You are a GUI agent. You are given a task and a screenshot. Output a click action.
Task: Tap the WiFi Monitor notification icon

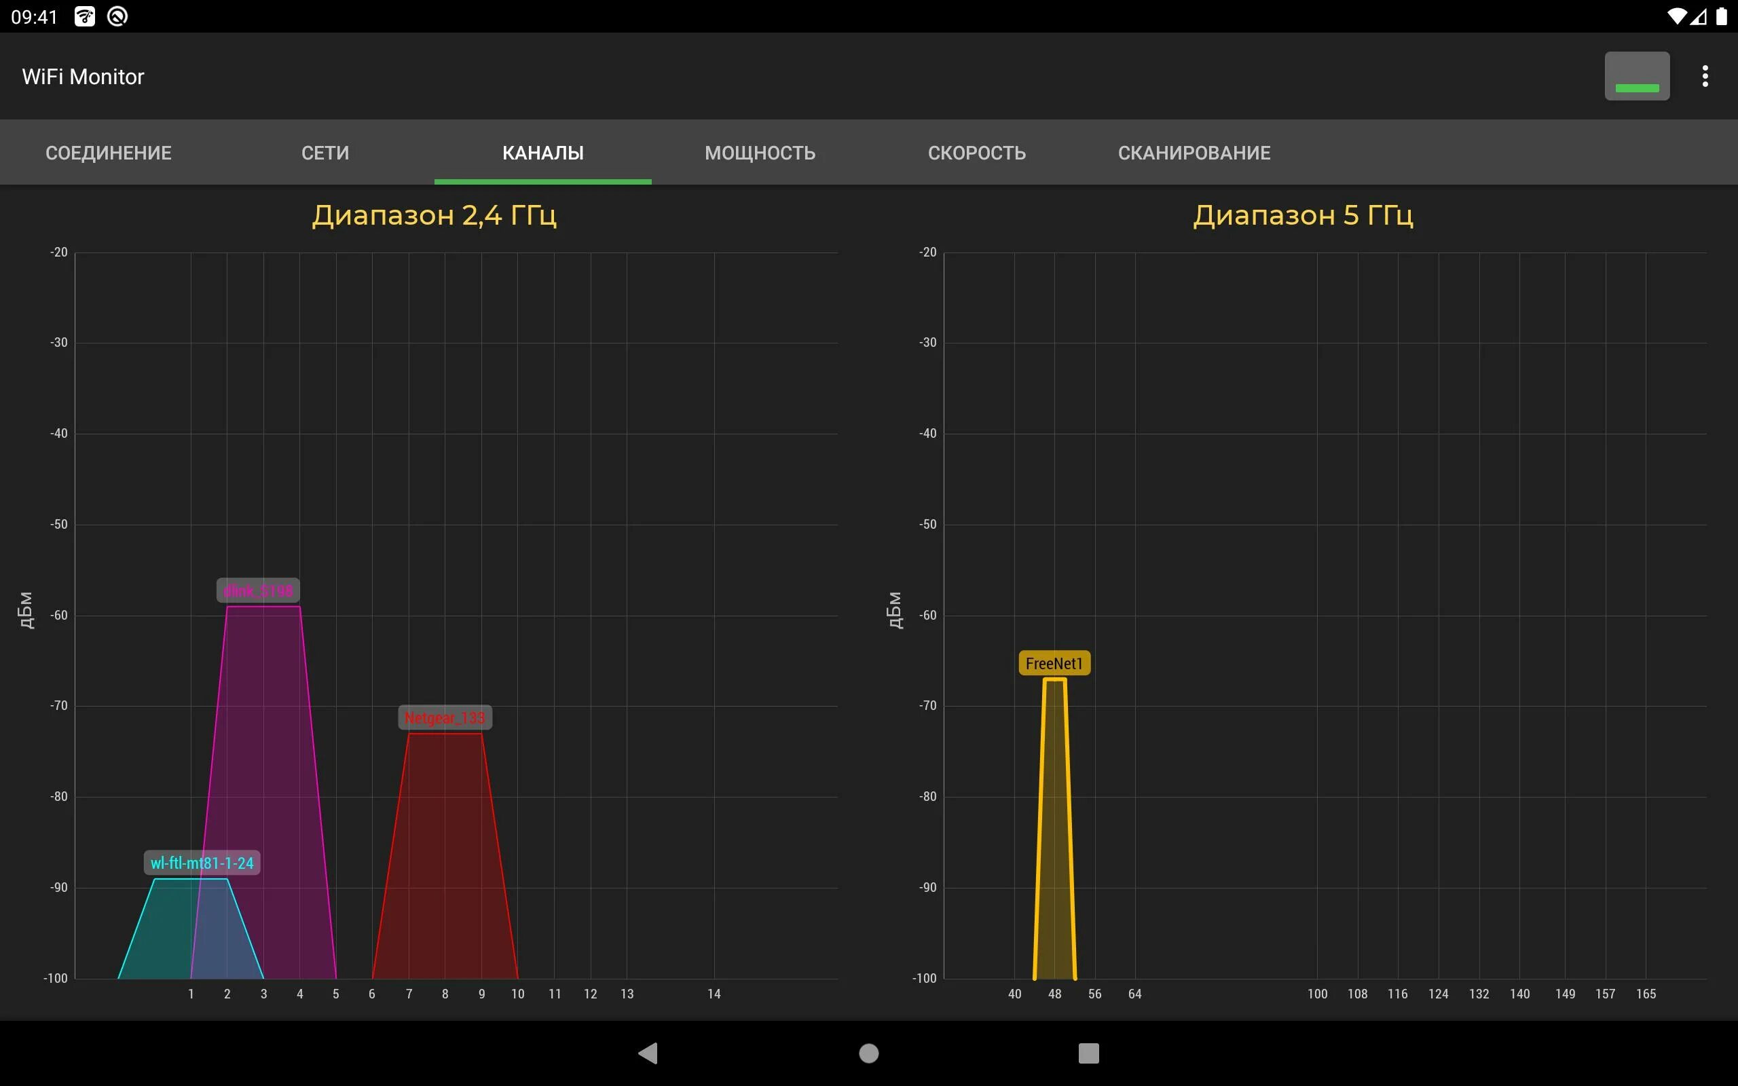point(85,16)
